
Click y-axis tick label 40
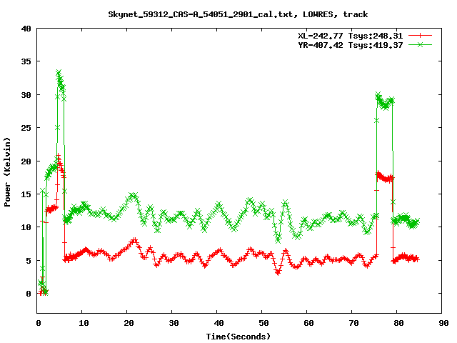26,29
